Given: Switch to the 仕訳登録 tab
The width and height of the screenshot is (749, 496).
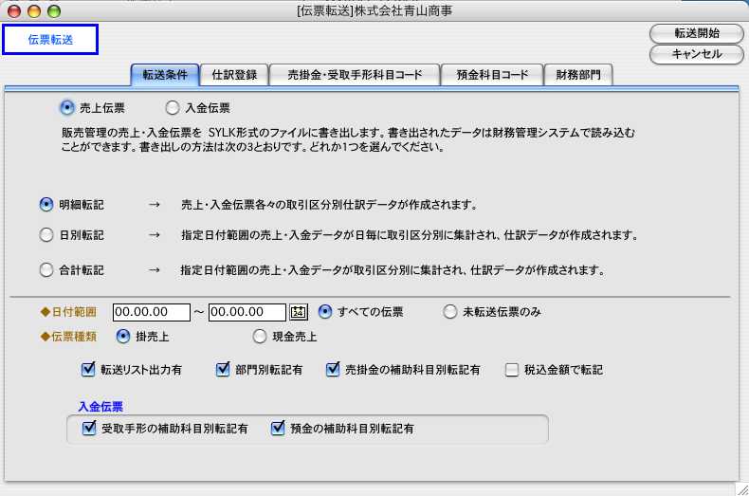Looking at the screenshot, I should click(x=234, y=75).
